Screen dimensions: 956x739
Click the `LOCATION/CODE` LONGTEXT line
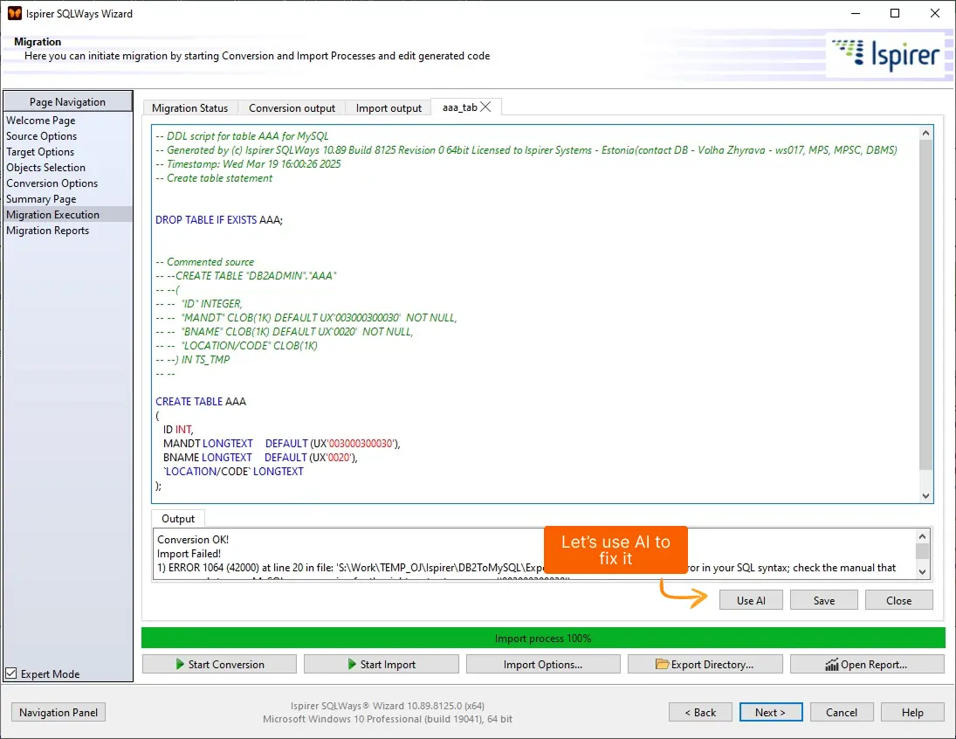coord(233,471)
